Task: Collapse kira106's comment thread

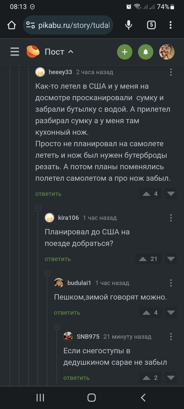Action: click(38, 208)
